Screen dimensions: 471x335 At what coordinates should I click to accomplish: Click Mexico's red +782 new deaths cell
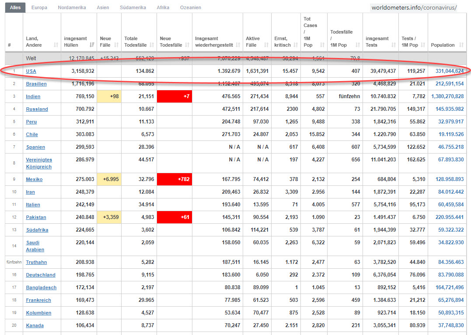[174, 179]
